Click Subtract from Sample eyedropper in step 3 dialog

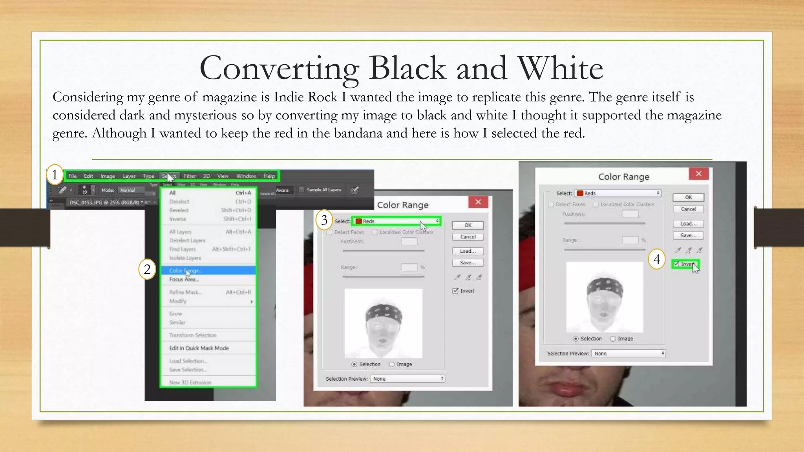pos(479,277)
